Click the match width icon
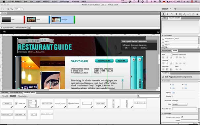The width and height of the screenshot is (200, 125). (163, 69)
